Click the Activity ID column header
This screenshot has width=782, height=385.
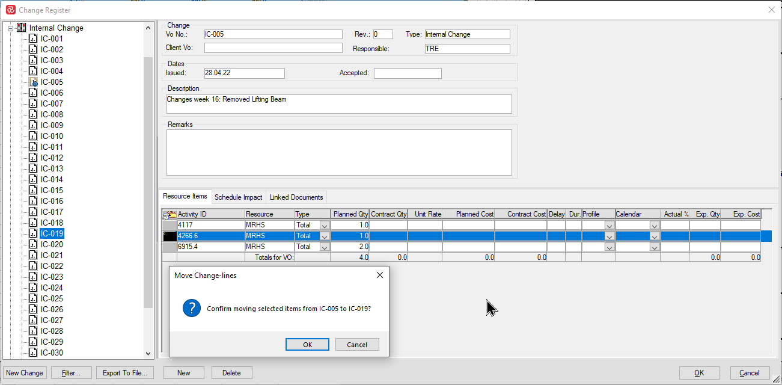point(210,214)
